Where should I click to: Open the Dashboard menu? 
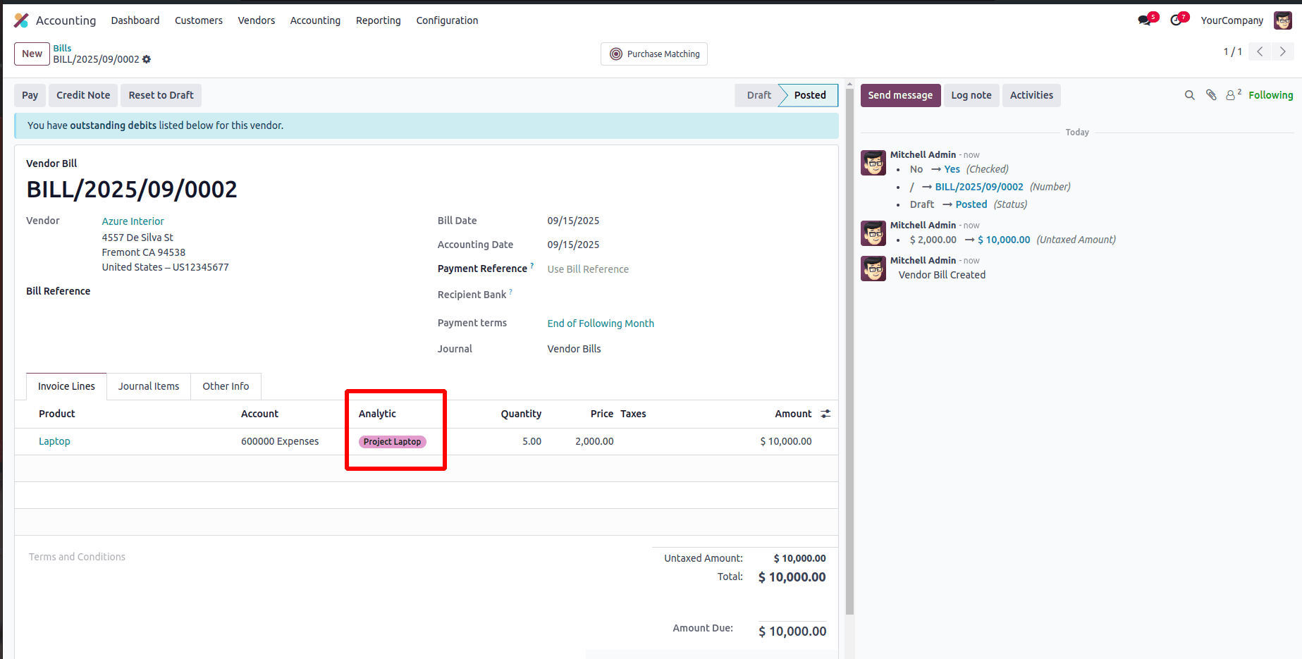135,20
